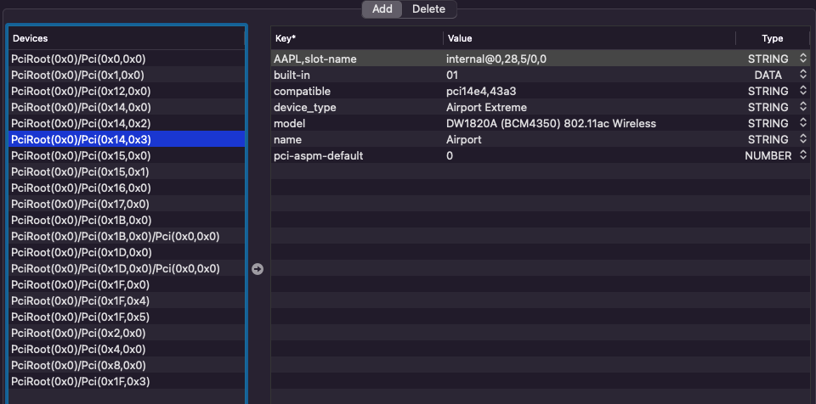This screenshot has height=404, width=816.
Task: Click the arrow icon between device and key panels
Action: (x=258, y=269)
